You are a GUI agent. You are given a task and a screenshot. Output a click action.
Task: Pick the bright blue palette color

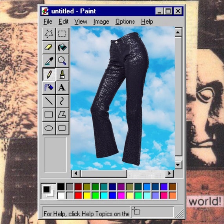(x=112, y=195)
